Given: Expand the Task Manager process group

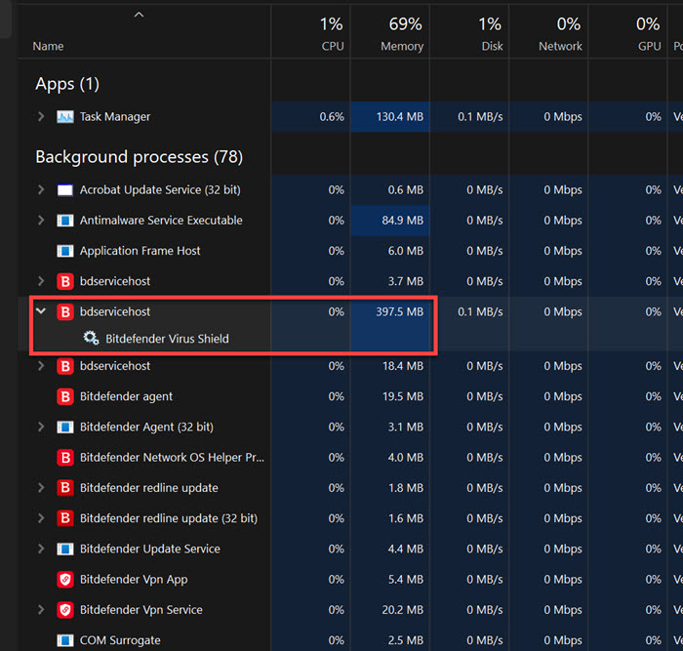Looking at the screenshot, I should tap(41, 117).
